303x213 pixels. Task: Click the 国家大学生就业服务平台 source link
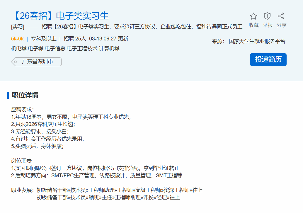(257, 41)
